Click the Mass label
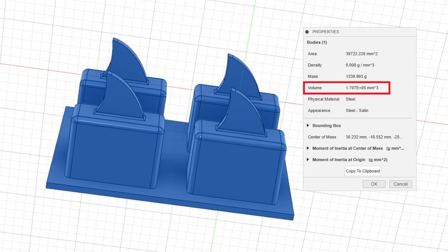This screenshot has width=448, height=252. (313, 76)
